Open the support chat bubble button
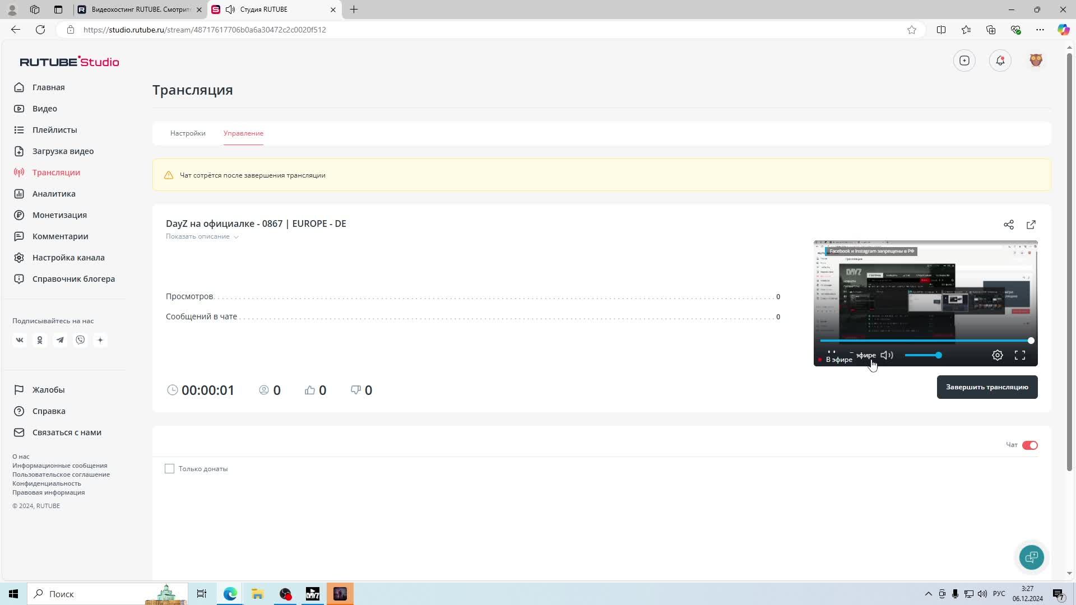 coord(1031,557)
